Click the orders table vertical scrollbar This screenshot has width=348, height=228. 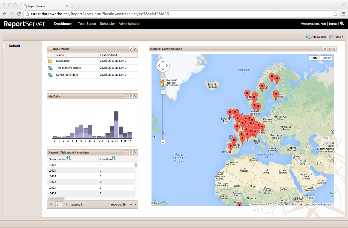pyautogui.click(x=136, y=165)
